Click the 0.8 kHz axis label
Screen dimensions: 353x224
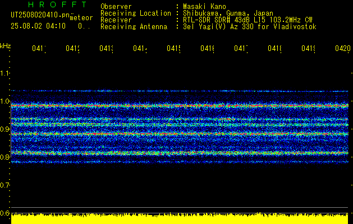pos(4,157)
